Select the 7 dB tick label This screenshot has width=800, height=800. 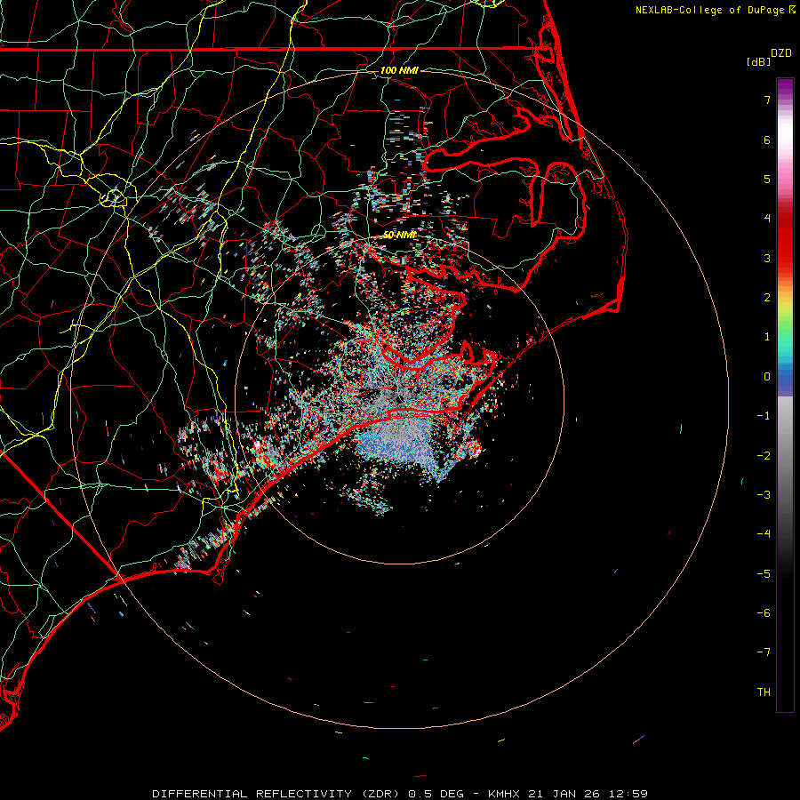765,100
